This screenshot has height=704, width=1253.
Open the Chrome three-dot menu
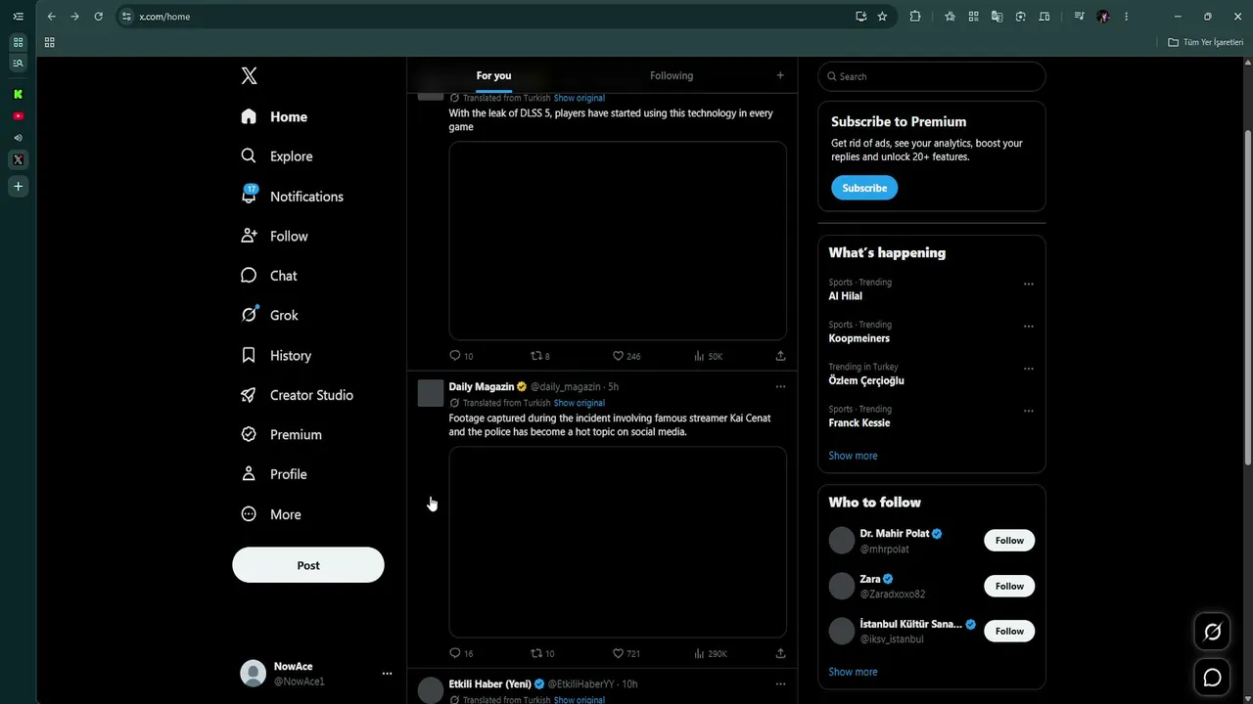[x=1127, y=17]
